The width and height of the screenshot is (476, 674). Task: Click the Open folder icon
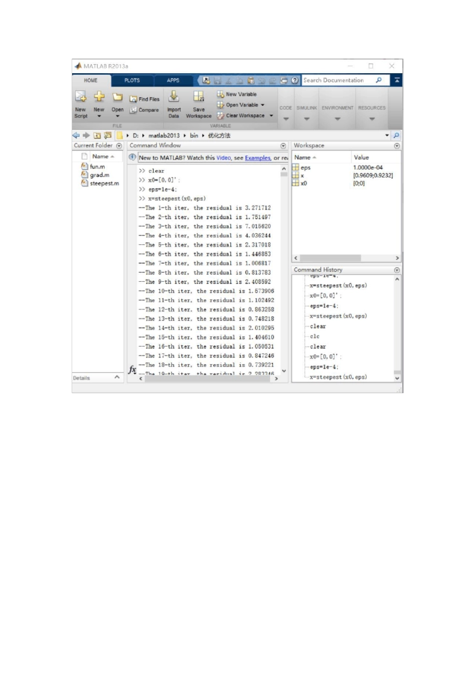click(117, 97)
